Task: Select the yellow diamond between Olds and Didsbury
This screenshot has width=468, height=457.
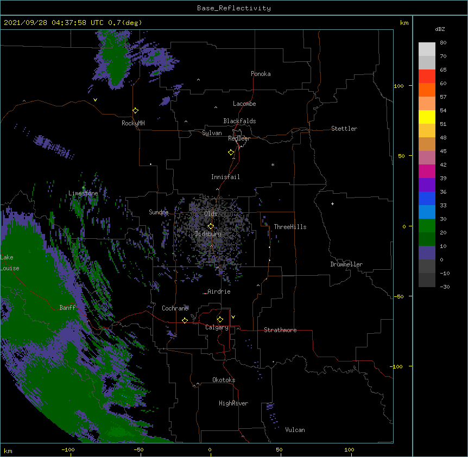Action: pos(211,226)
